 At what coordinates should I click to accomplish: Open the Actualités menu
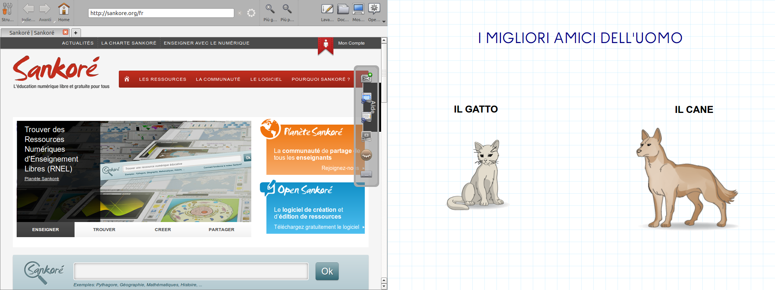point(78,43)
